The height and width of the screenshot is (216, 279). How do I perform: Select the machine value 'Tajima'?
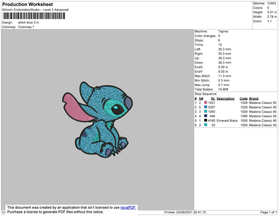pos(223,31)
